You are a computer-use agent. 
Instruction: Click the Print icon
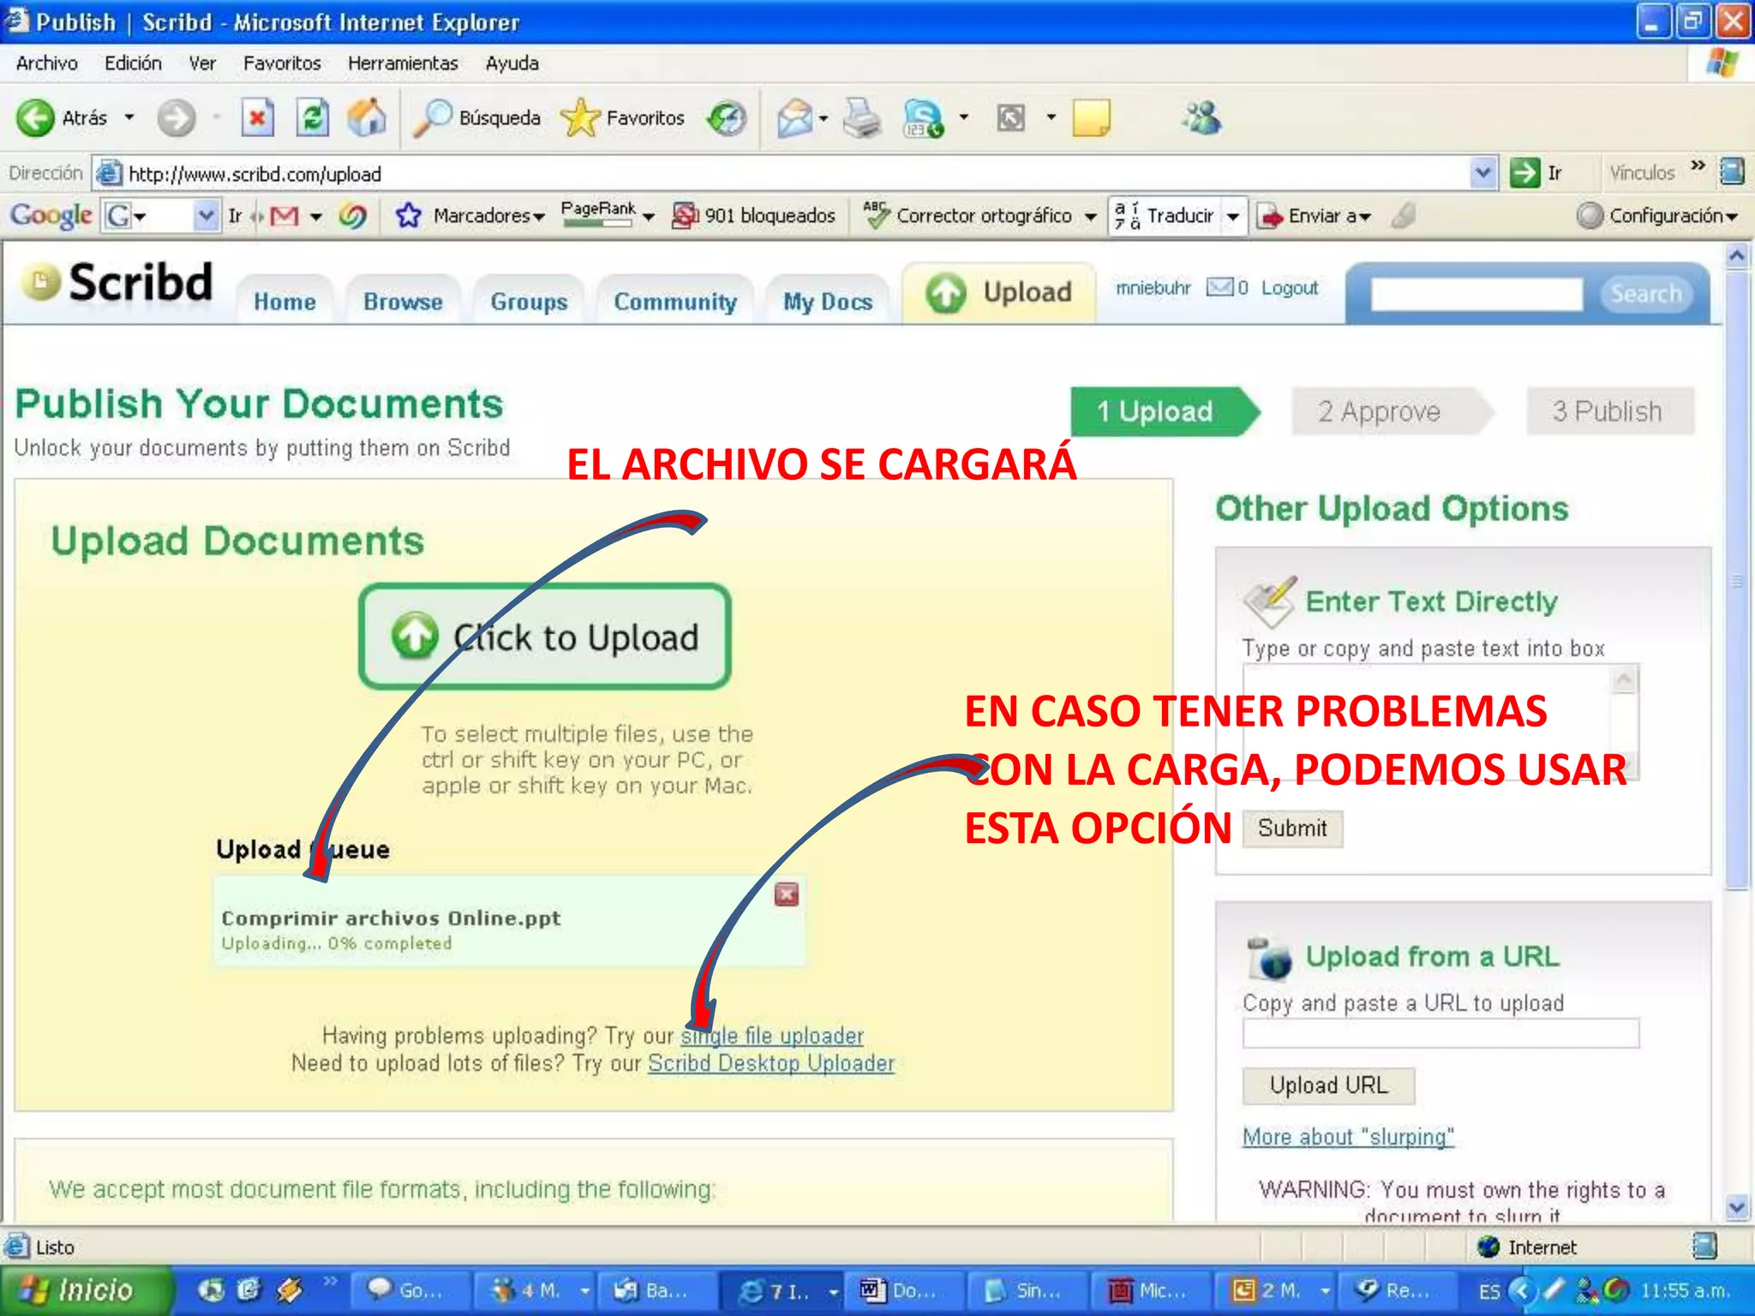pos(861,117)
